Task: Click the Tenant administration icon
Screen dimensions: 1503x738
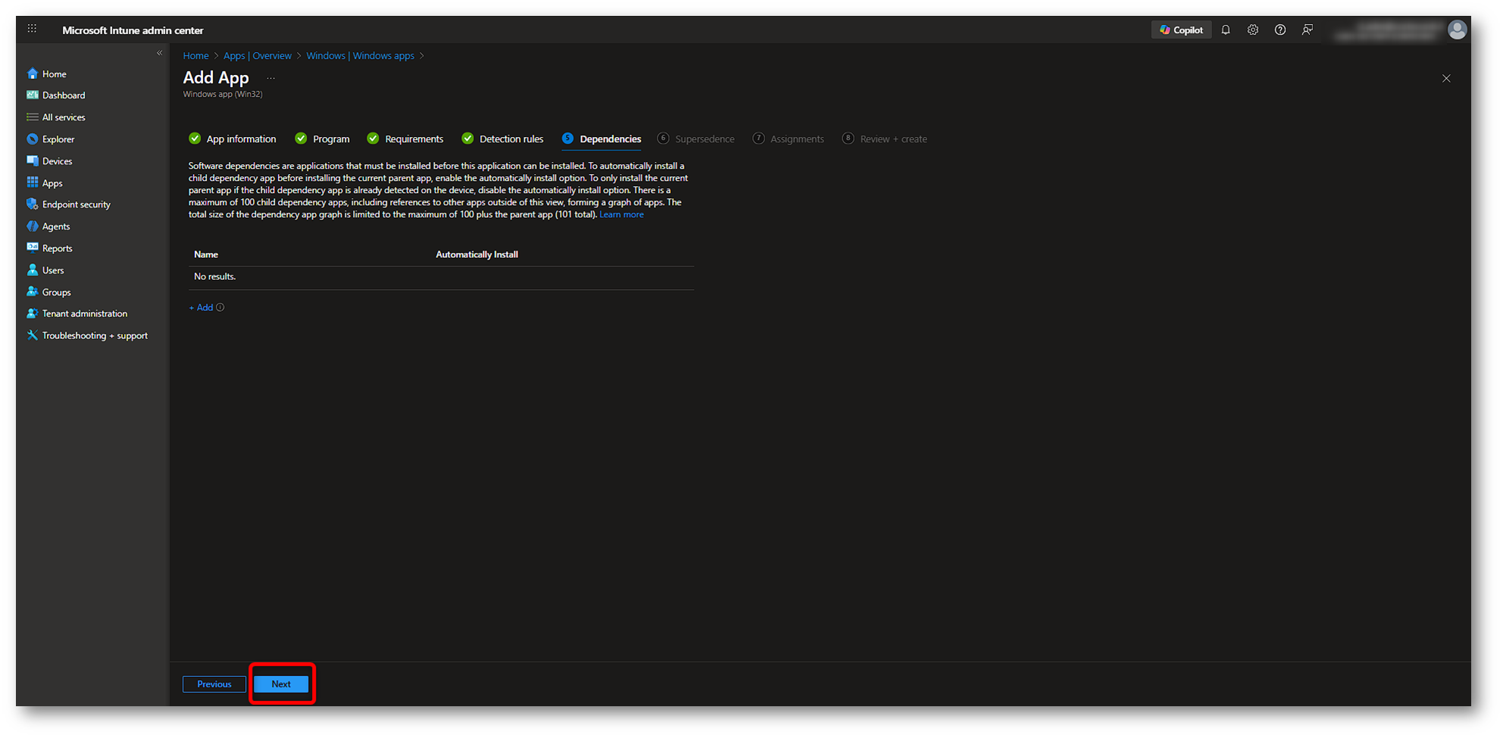Action: (x=33, y=313)
